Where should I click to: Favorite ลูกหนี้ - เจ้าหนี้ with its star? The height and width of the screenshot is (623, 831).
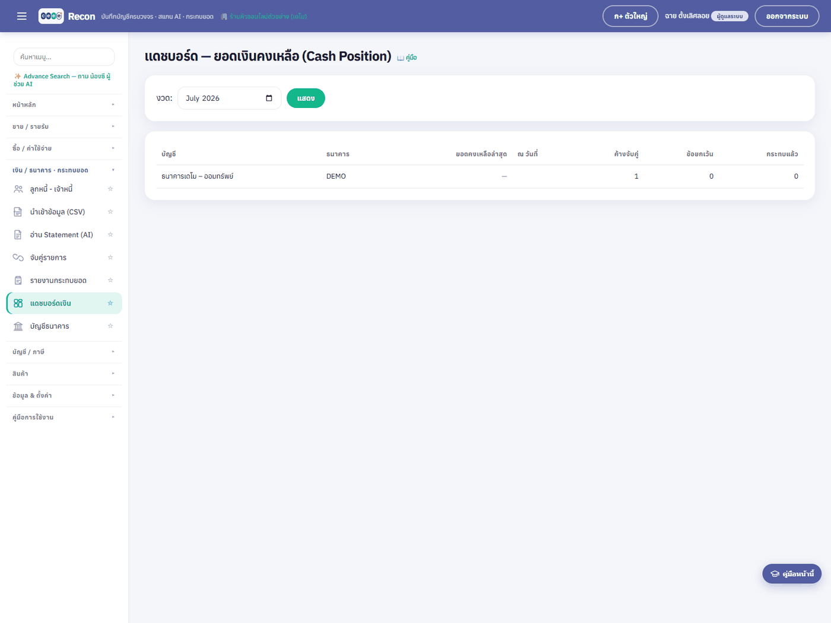[x=110, y=189]
